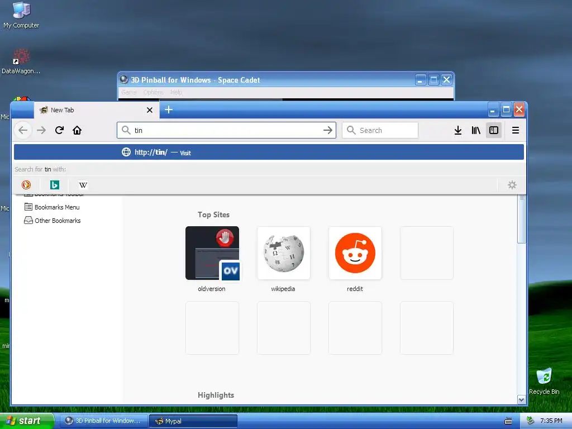The height and width of the screenshot is (429, 572).
Task: Select the DataWagon desktop shortcut
Action: point(21,61)
